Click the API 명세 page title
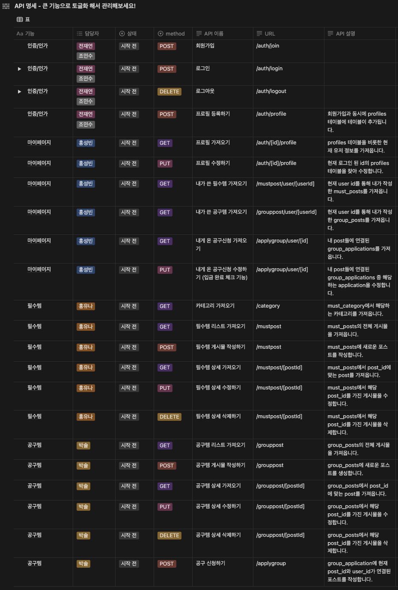 coord(75,6)
